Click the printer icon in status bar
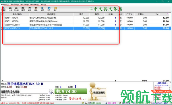172x105 pixels. point(86,103)
